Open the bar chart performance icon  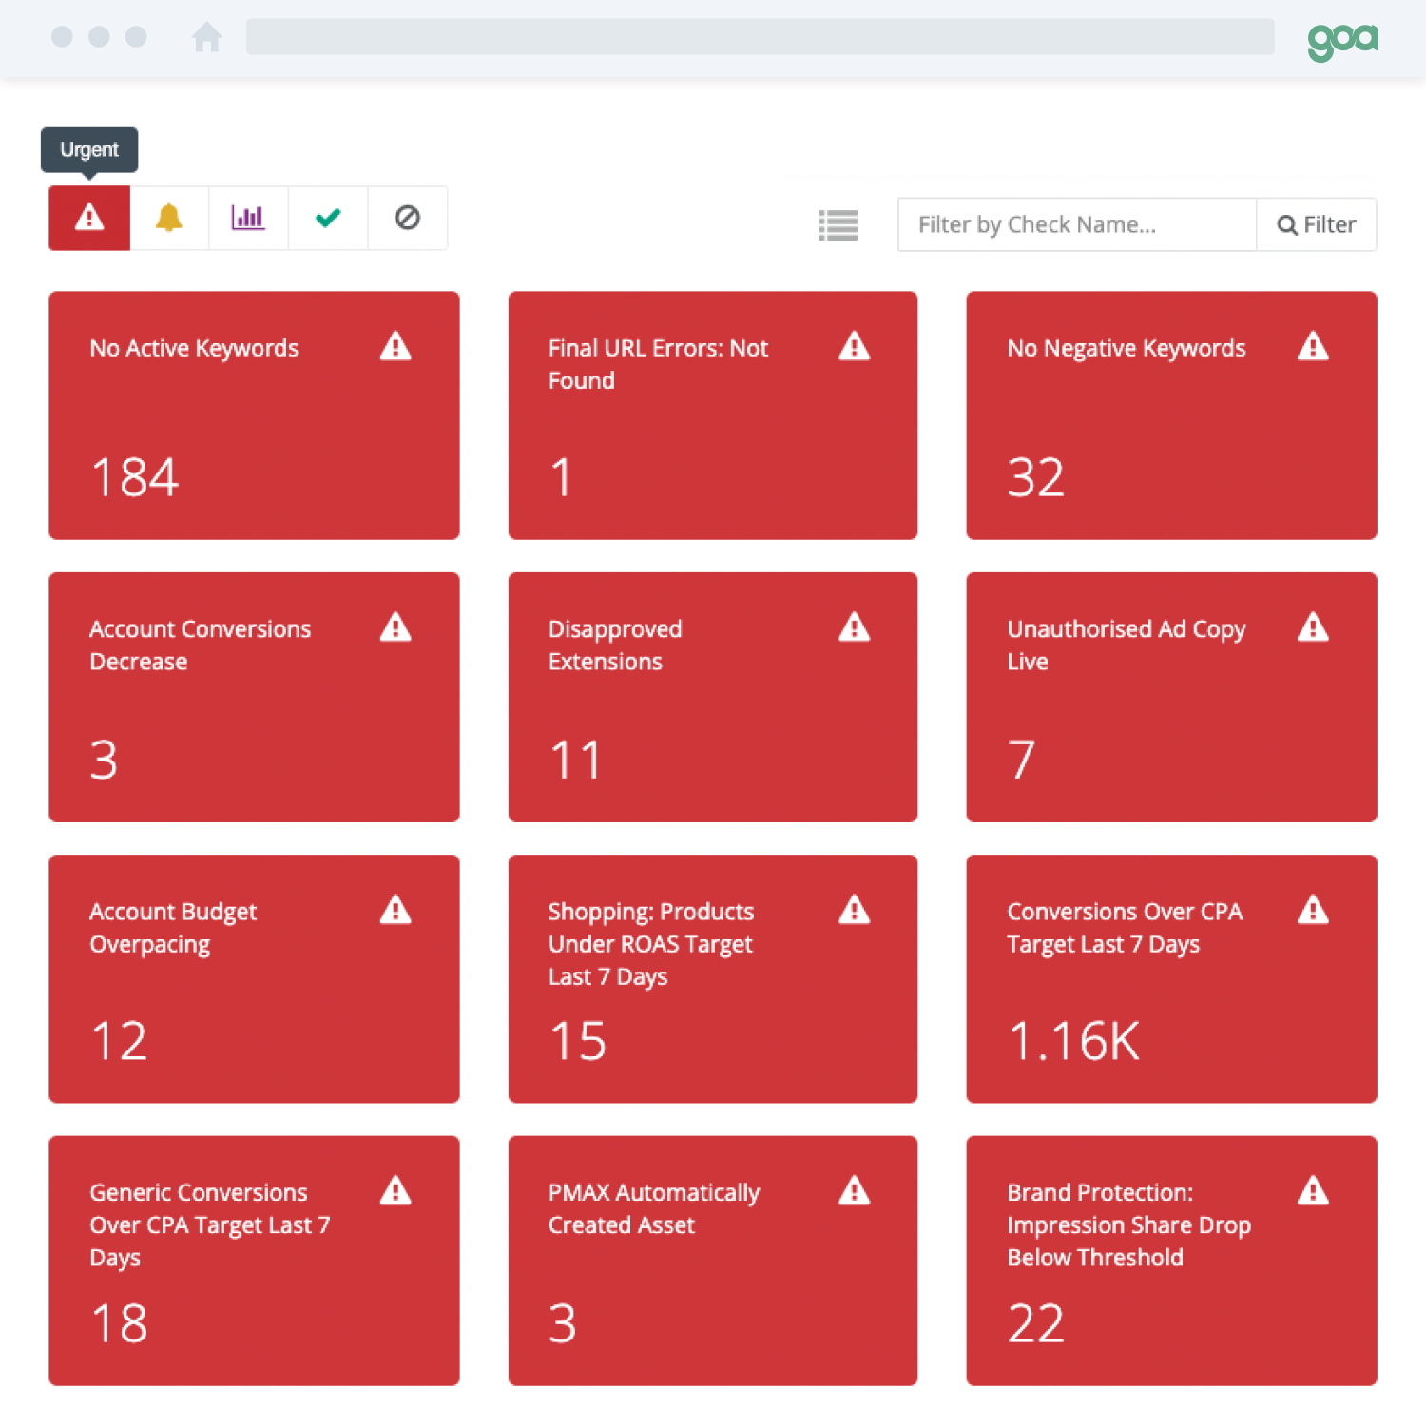248,218
